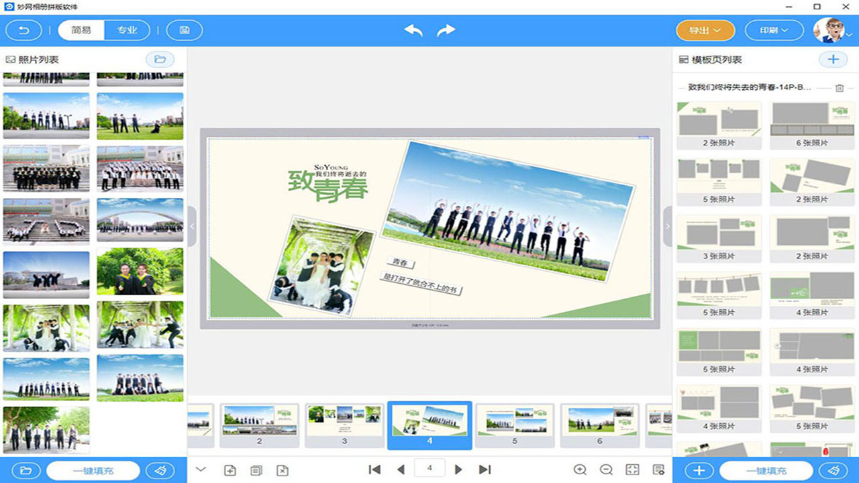The width and height of the screenshot is (859, 483).
Task: Click the delete page icon
Action: [283, 470]
